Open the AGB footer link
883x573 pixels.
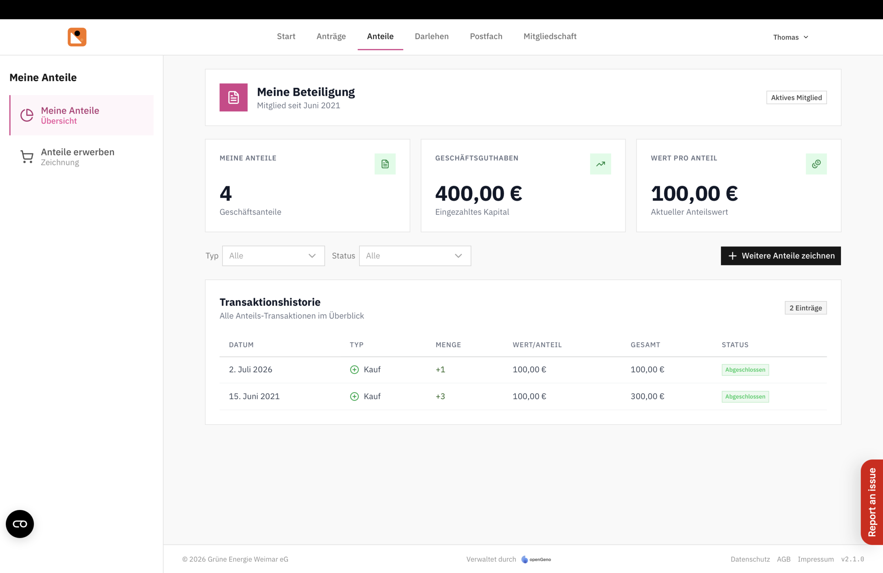coord(784,559)
